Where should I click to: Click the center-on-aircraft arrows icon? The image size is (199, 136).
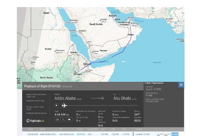click(57, 119)
